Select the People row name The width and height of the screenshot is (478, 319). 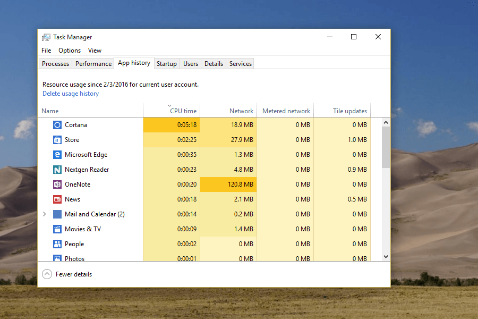[x=74, y=244]
